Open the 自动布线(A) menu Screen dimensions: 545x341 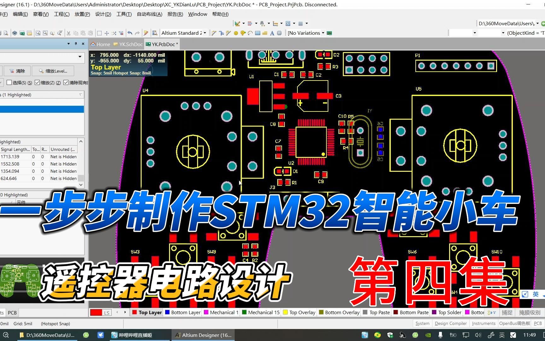point(149,14)
